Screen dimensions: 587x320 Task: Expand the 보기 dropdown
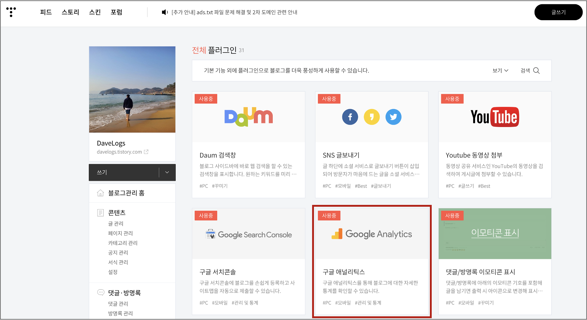[x=500, y=71]
